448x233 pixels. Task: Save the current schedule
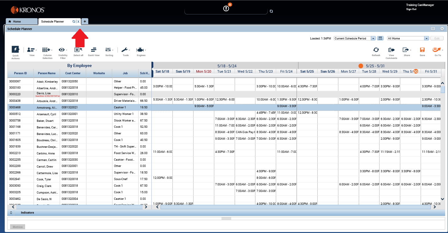pos(422,50)
